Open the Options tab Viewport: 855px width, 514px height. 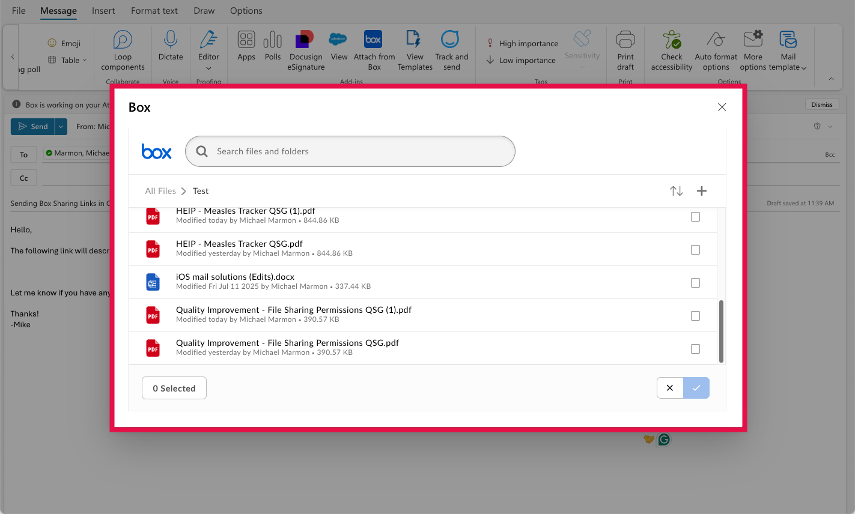click(246, 11)
